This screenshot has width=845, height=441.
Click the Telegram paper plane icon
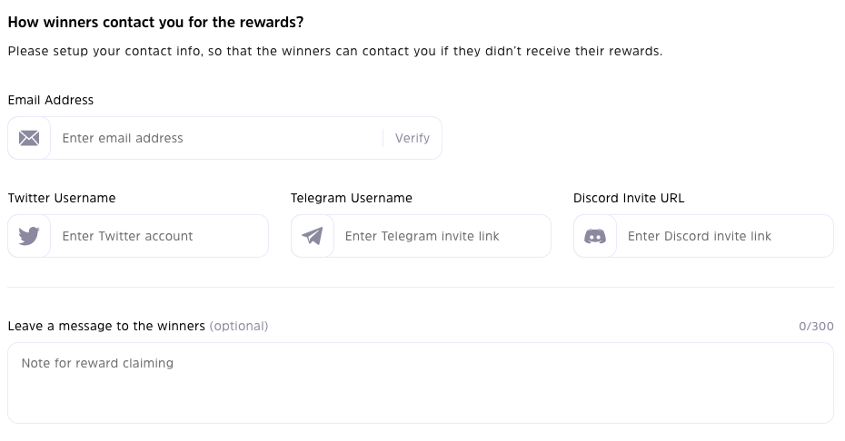[313, 236]
